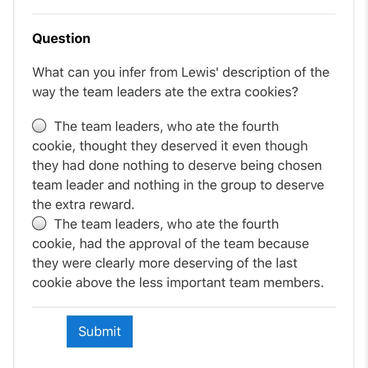Click the line "cookie above the less important team members."
The height and width of the screenshot is (368, 368).
click(x=178, y=283)
